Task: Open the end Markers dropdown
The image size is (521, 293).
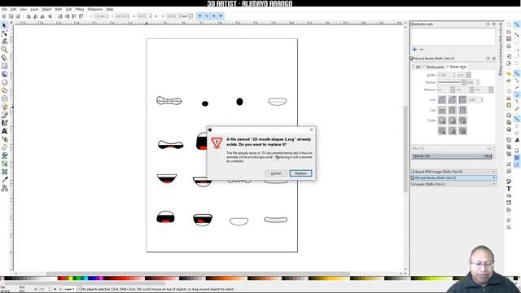Action: (x=484, y=90)
